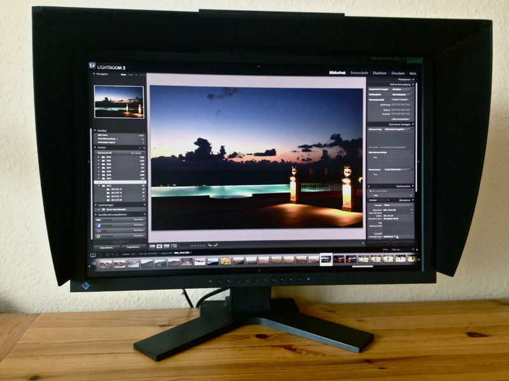Click the filmstrip hide arrow at bottom
The image size is (509, 381).
pos(259,271)
